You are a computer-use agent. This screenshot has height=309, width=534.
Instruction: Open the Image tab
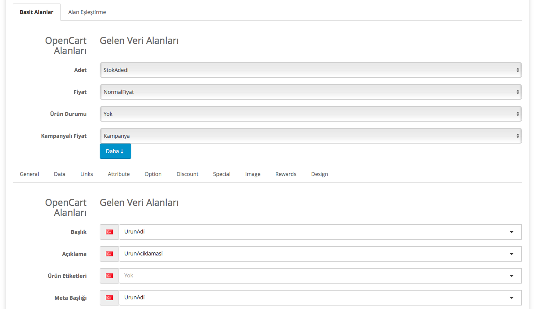253,174
